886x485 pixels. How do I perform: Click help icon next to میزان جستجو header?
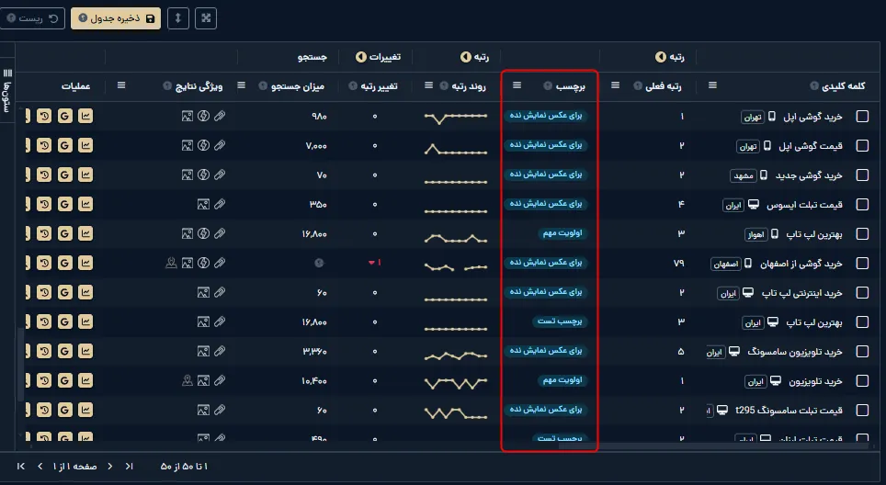[263, 85]
